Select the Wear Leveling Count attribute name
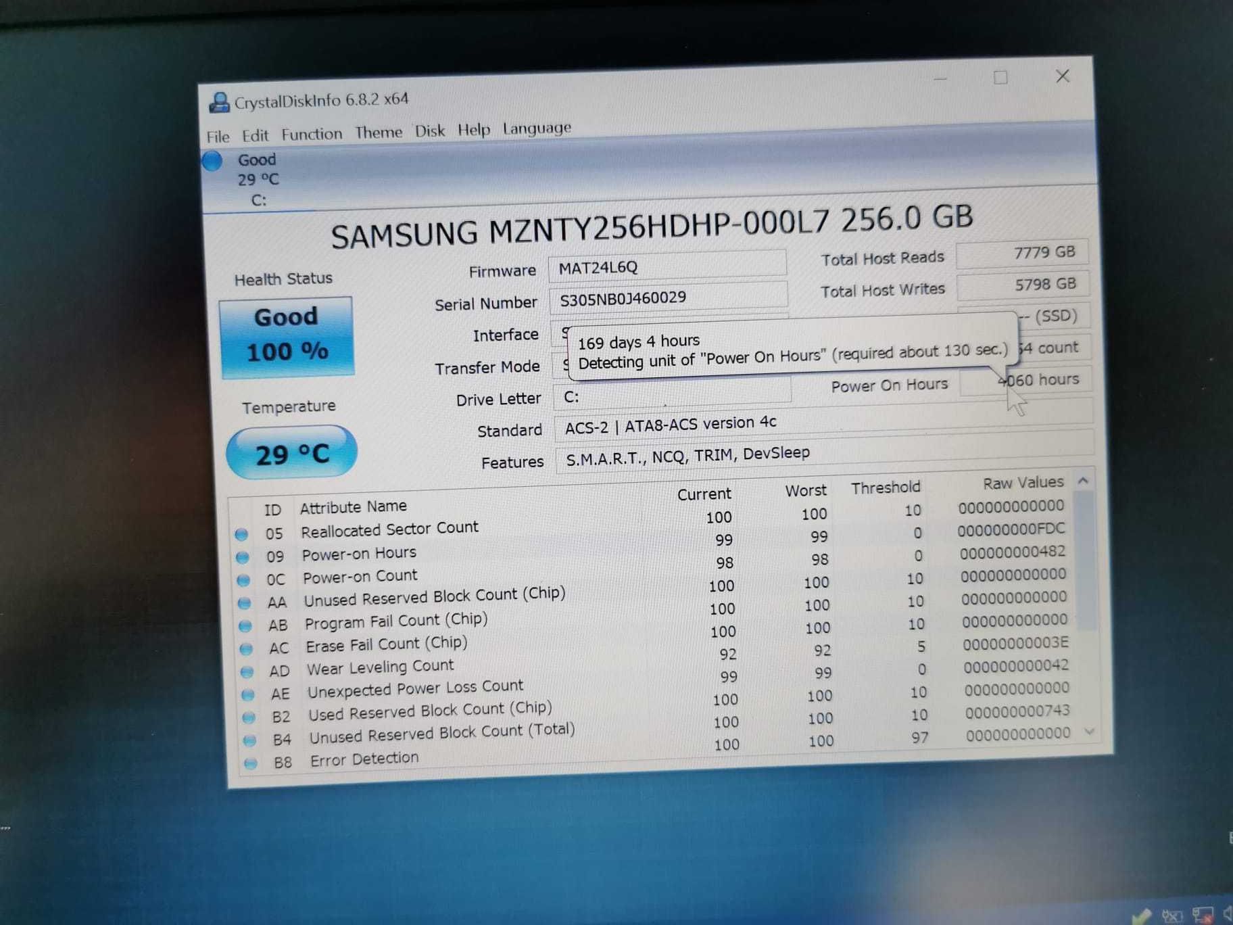The width and height of the screenshot is (1233, 925). 380,667
